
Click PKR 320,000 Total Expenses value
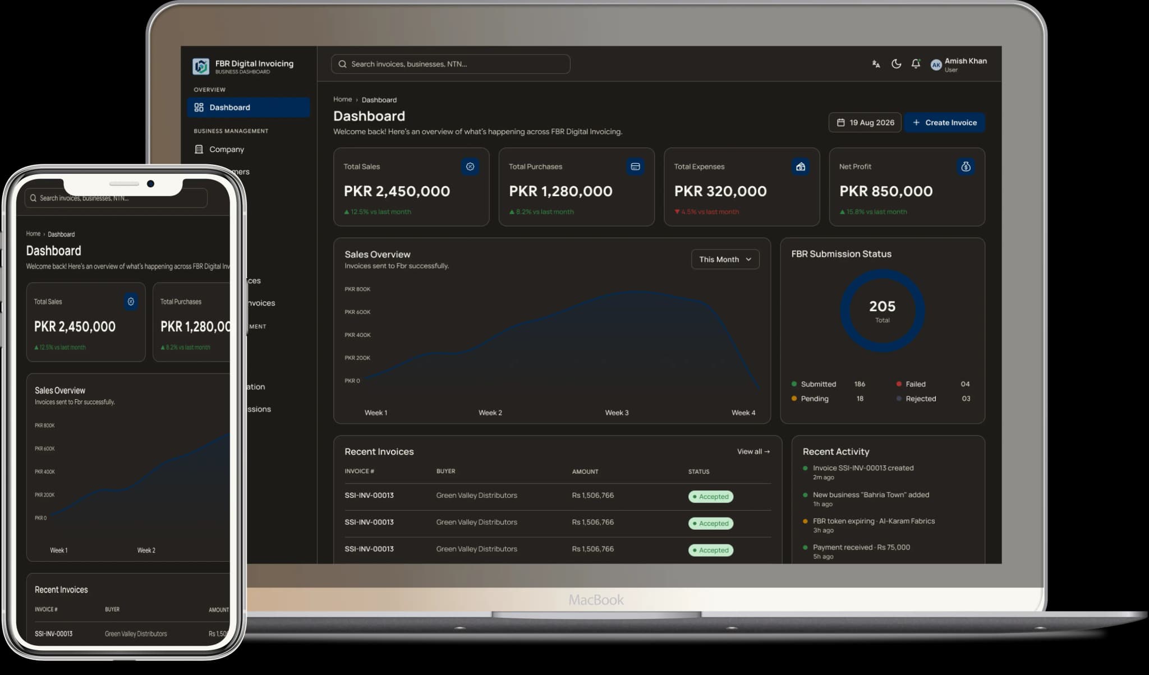[720, 191]
